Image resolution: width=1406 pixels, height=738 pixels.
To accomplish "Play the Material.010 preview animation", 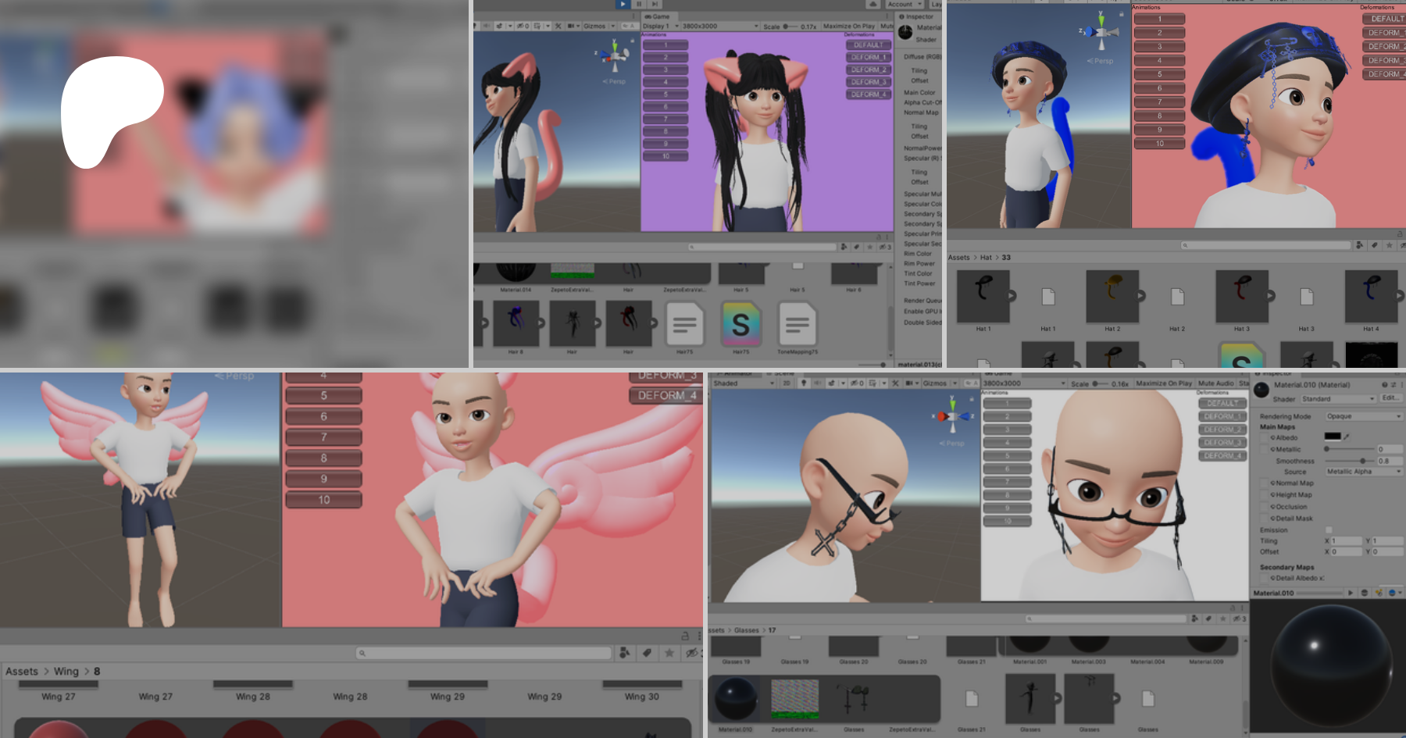I will 1351,593.
